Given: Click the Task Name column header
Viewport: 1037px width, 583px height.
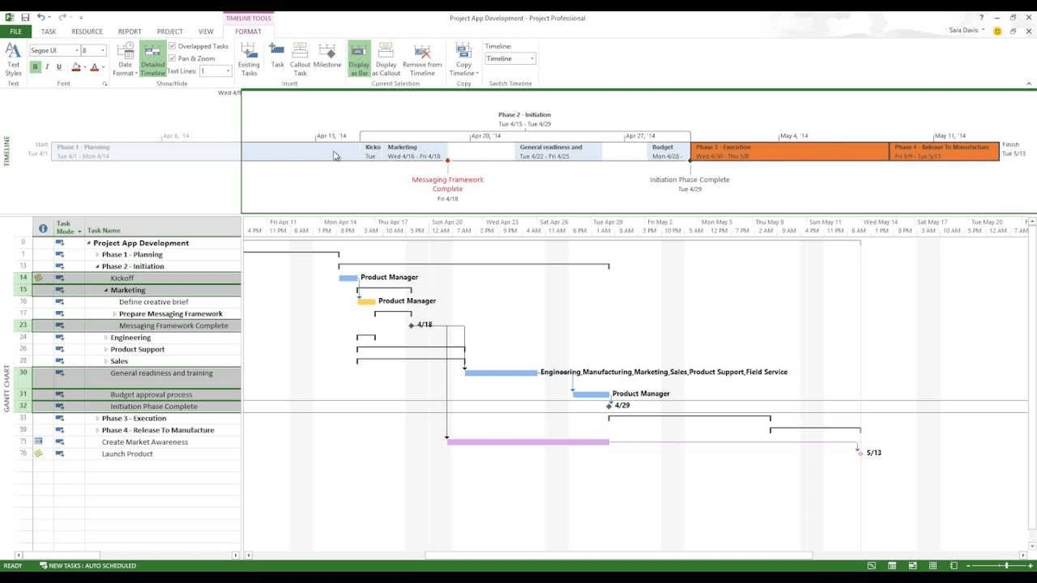Looking at the screenshot, I should click(x=162, y=228).
